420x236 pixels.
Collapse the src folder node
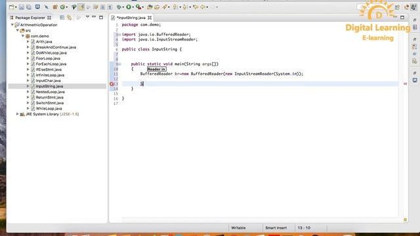pos(18,31)
